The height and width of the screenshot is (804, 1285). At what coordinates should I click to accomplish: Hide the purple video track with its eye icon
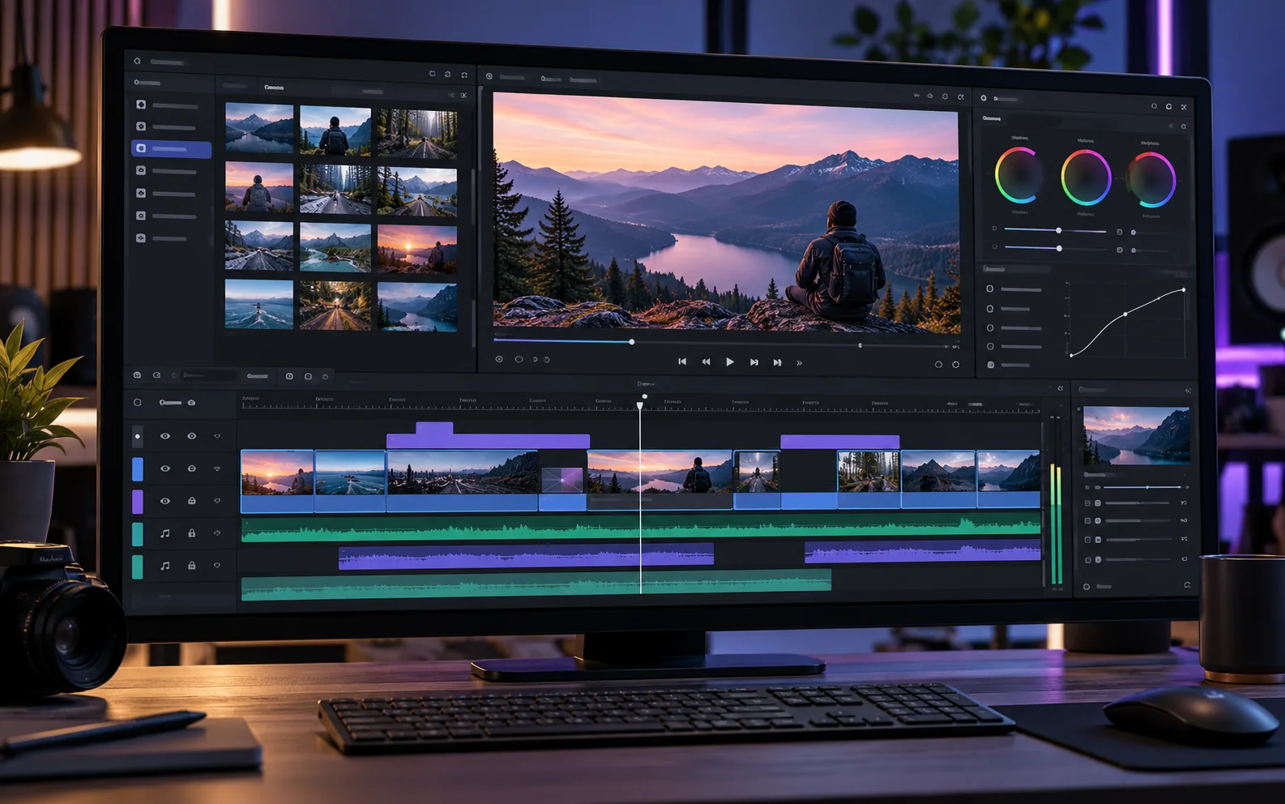(x=165, y=501)
